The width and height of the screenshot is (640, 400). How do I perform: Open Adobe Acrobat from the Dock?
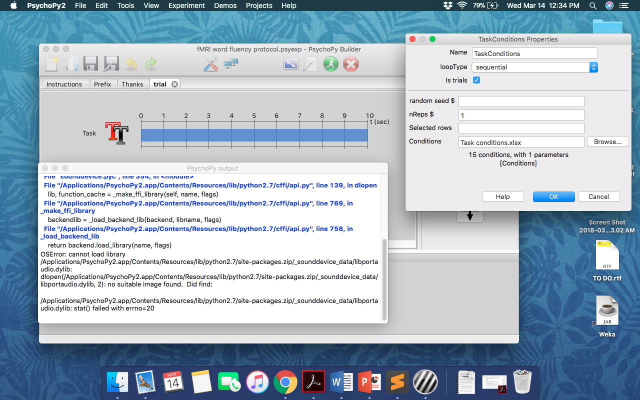point(313,382)
